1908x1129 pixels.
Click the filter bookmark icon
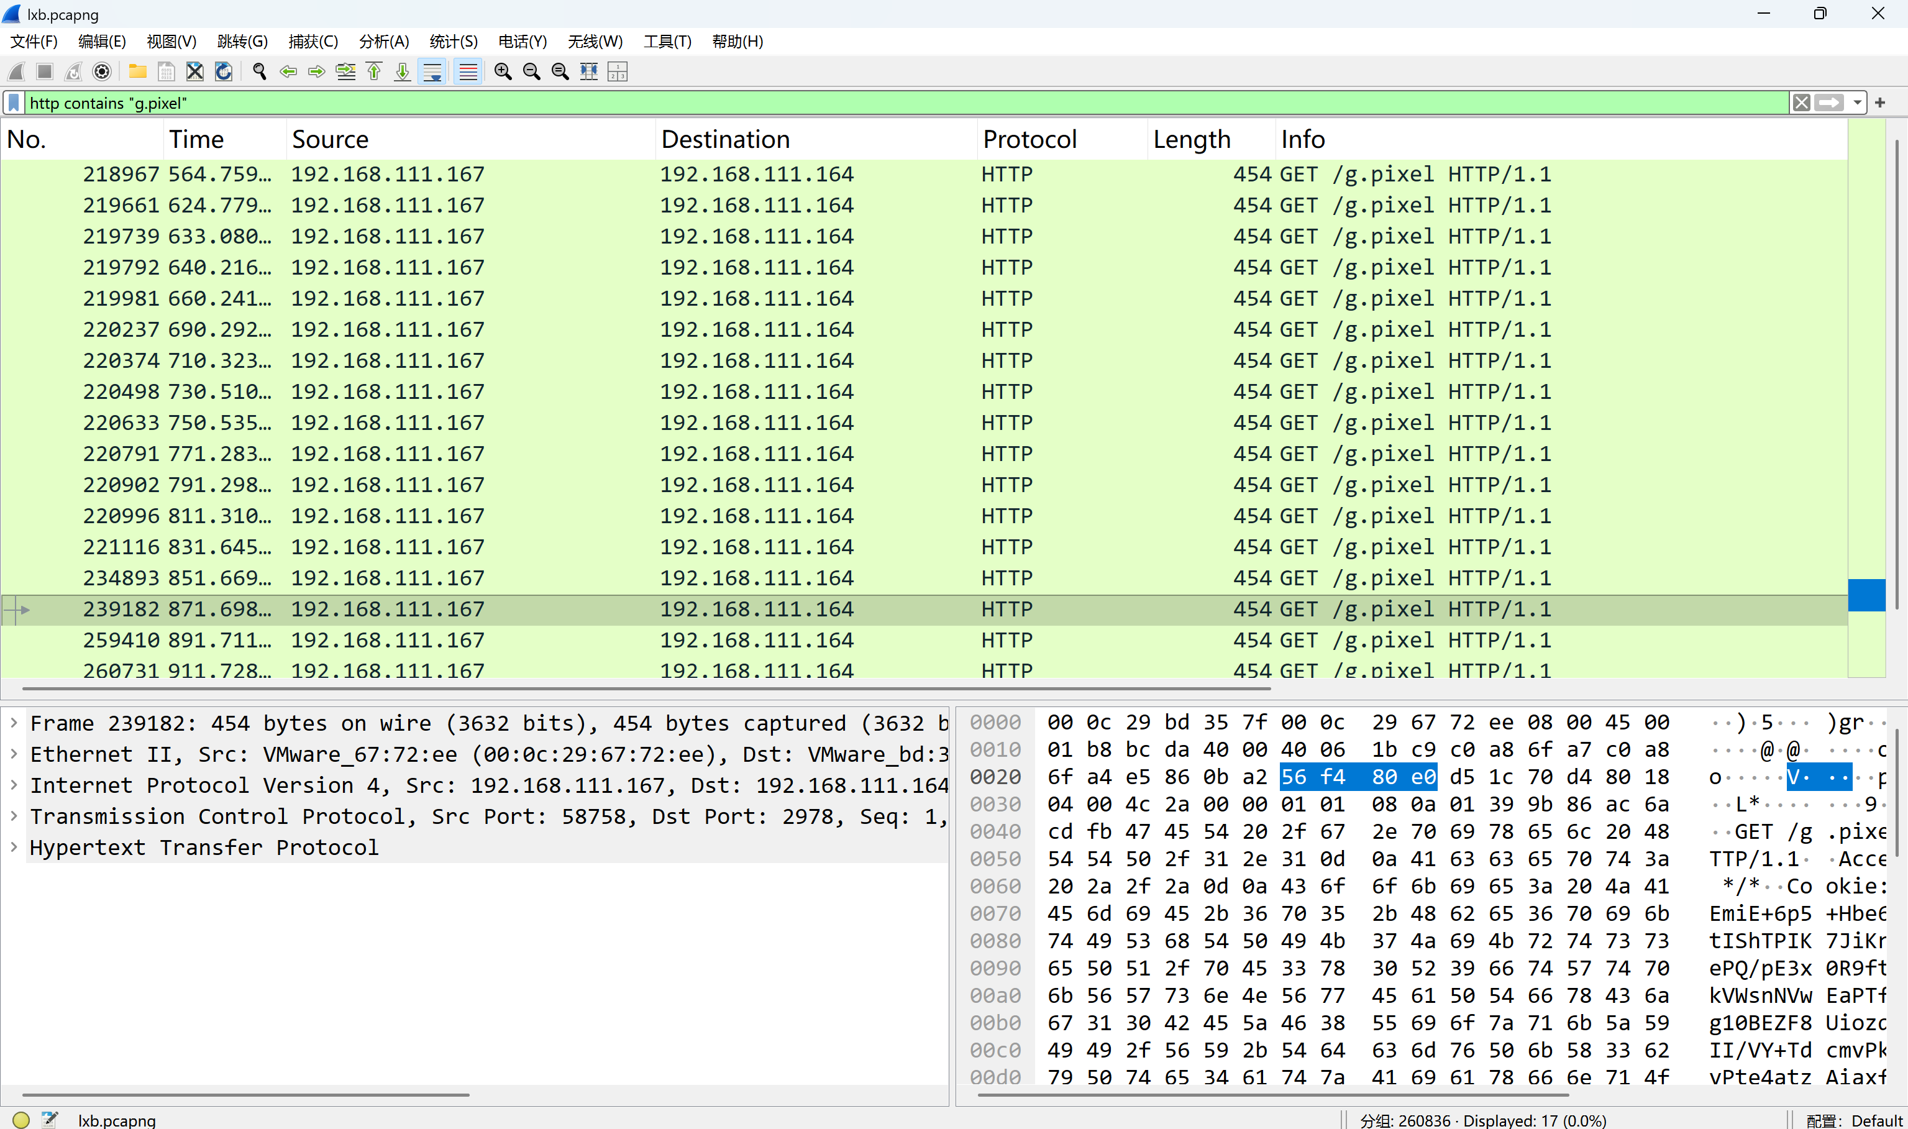point(14,103)
